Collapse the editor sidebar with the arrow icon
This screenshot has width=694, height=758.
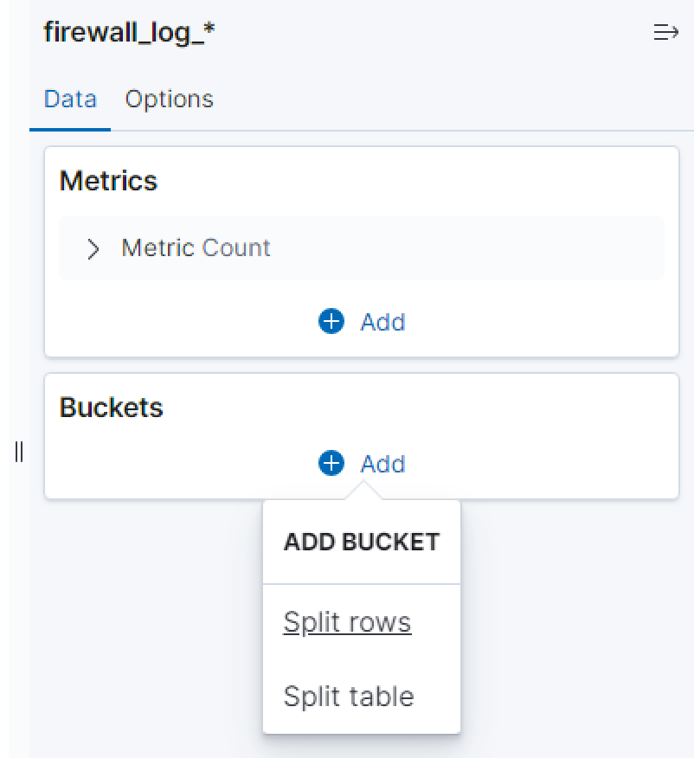click(665, 34)
